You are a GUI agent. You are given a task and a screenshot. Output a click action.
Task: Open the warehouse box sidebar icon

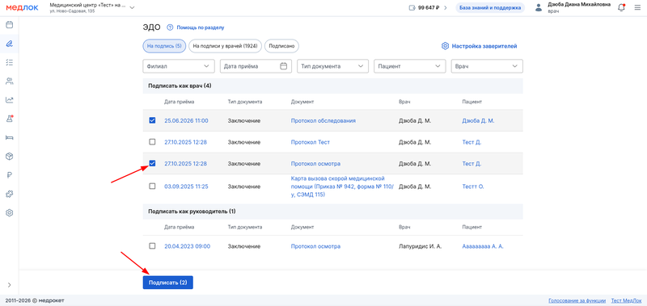pos(10,157)
